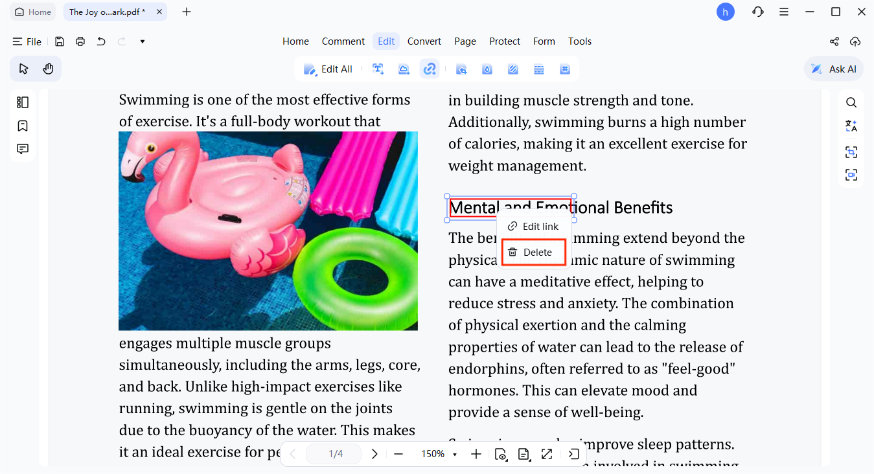This screenshot has width=874, height=474.
Task: Switch to the Convert tab
Action: point(424,41)
